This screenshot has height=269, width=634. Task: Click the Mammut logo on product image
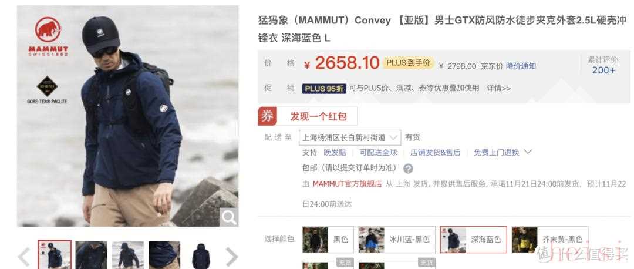(x=48, y=36)
